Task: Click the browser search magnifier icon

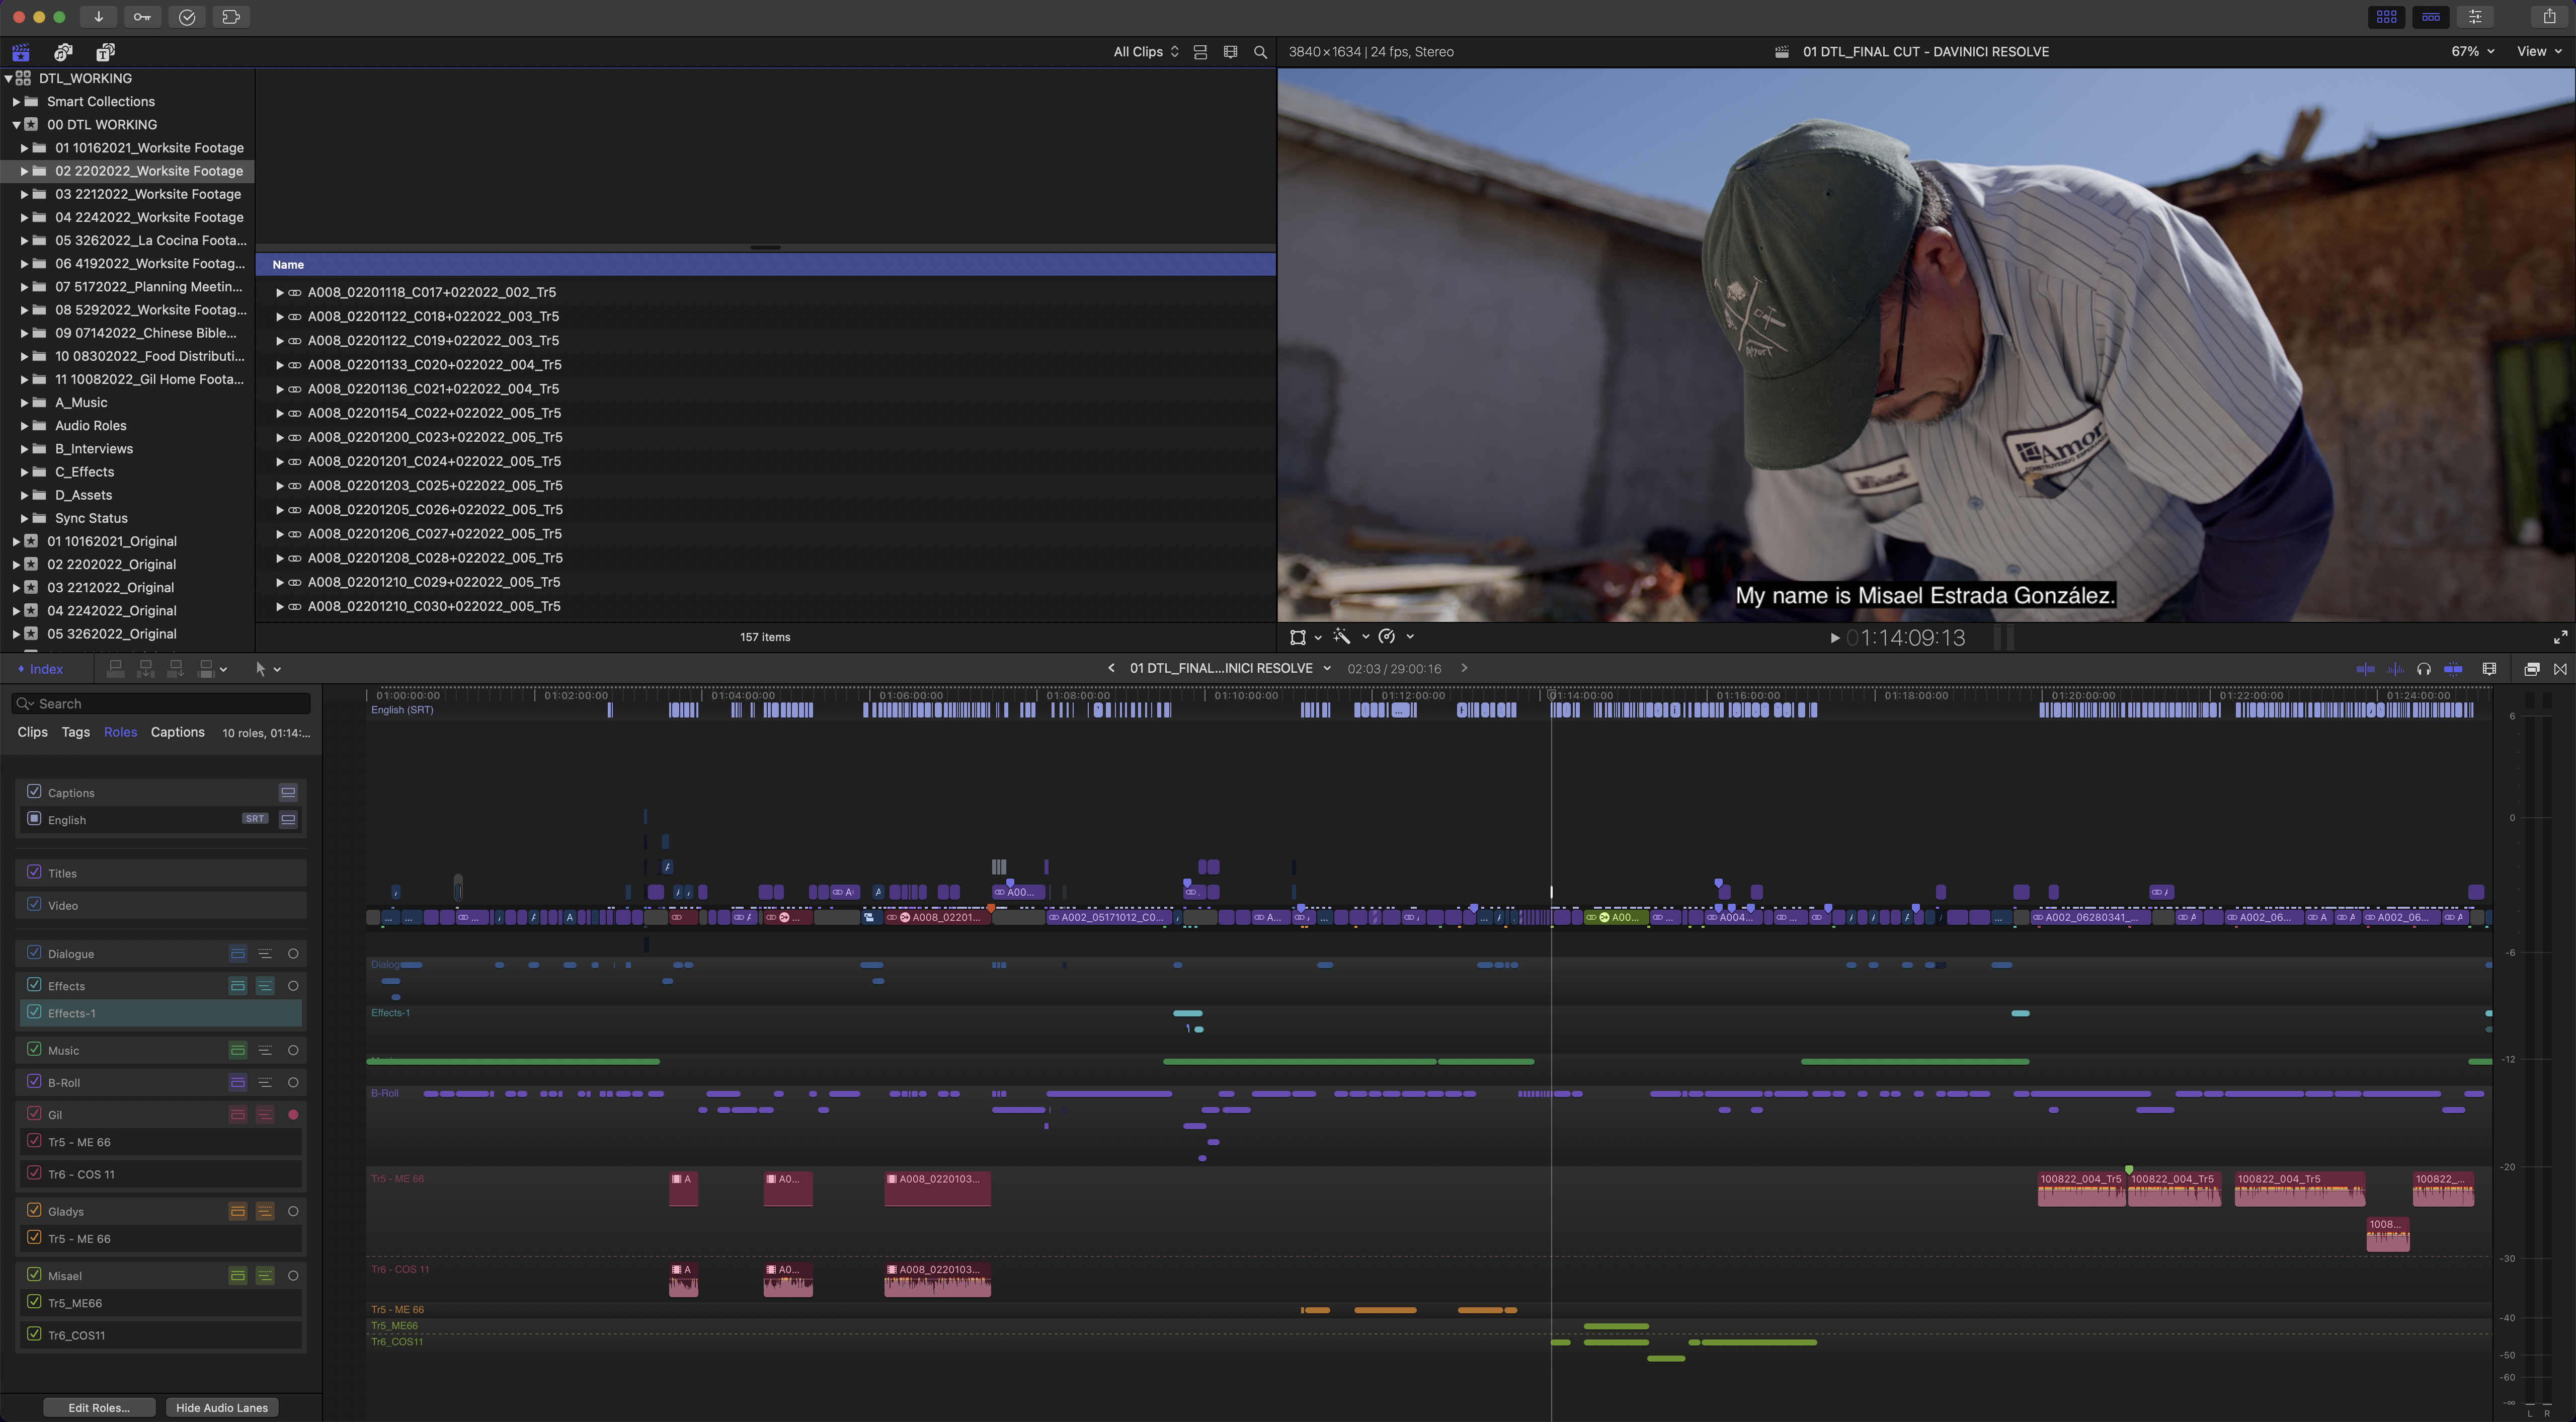Action: 1260,52
